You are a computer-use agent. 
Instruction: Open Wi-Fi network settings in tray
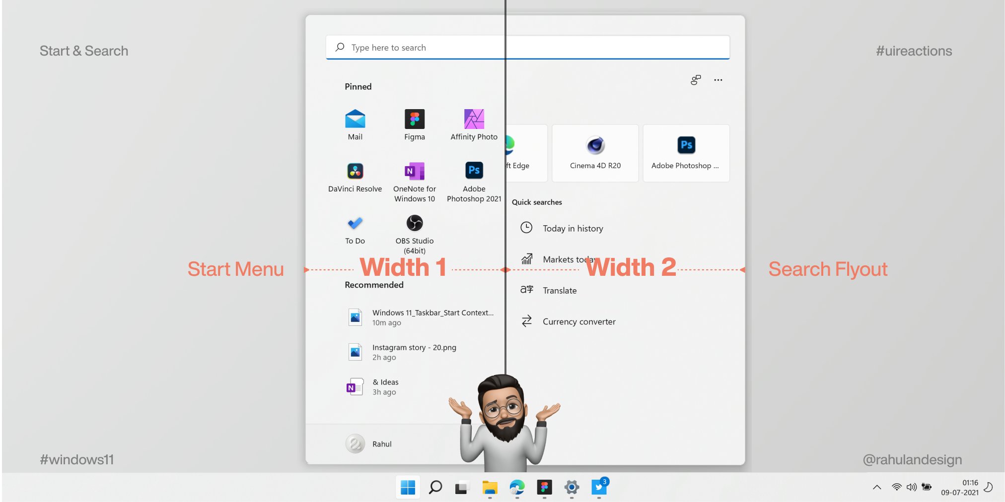(x=896, y=487)
